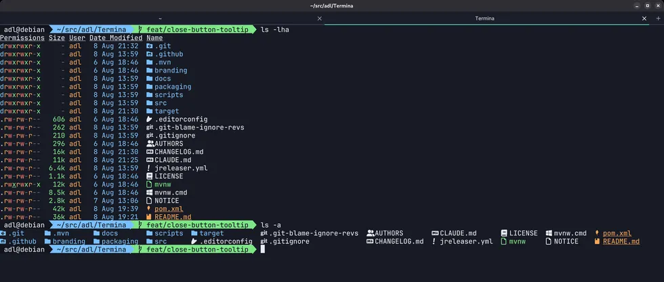Click "CHANGELOG.md" in the ls -a output
This screenshot has height=282, width=664.
pos(399,241)
